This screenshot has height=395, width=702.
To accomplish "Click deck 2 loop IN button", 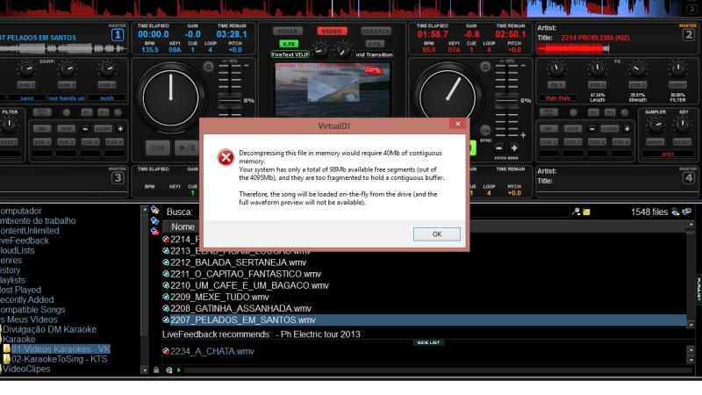I will tap(548, 129).
